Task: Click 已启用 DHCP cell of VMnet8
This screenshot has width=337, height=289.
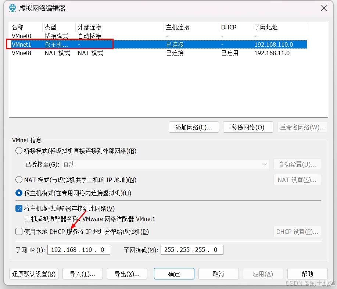Action: 230,53
